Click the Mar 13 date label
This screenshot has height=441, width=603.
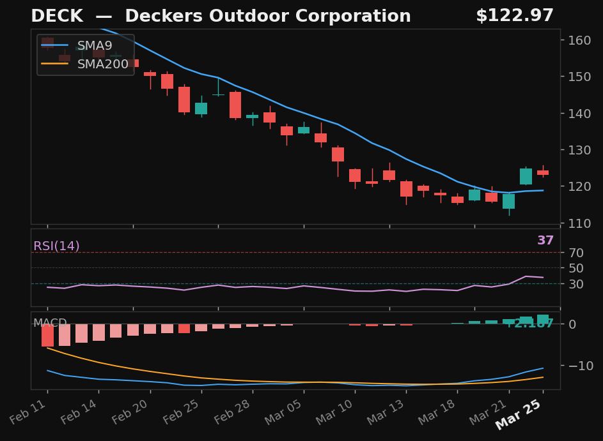pos(386,412)
